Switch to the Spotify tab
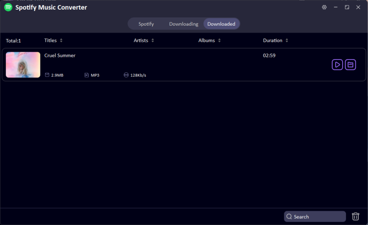Screen dimensions: 368x225 tap(146, 24)
